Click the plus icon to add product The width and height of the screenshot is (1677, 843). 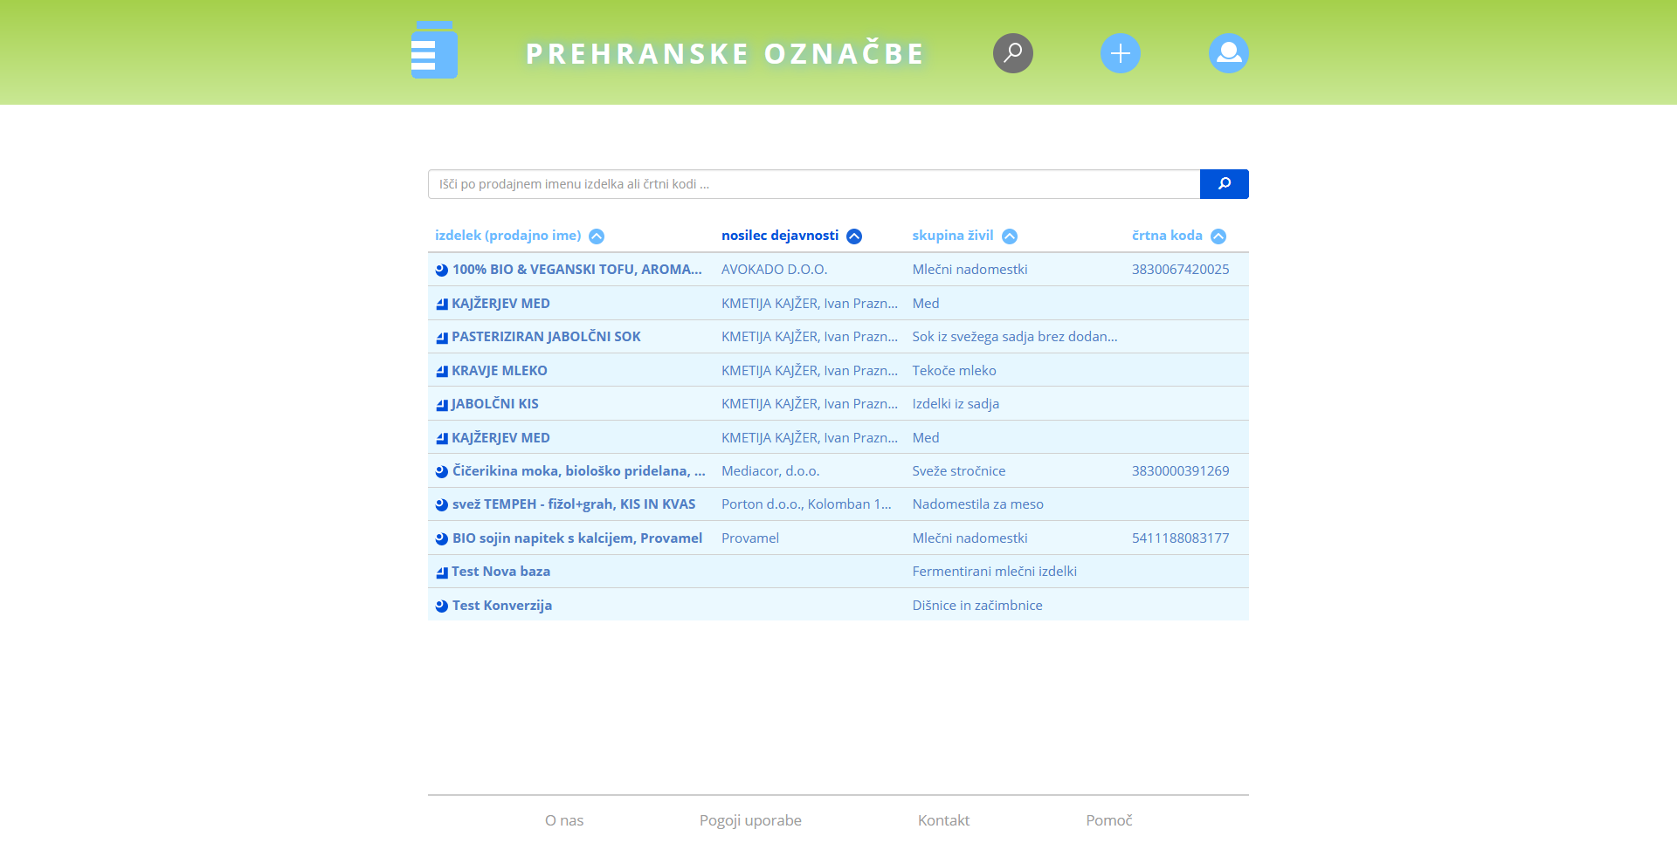point(1120,53)
